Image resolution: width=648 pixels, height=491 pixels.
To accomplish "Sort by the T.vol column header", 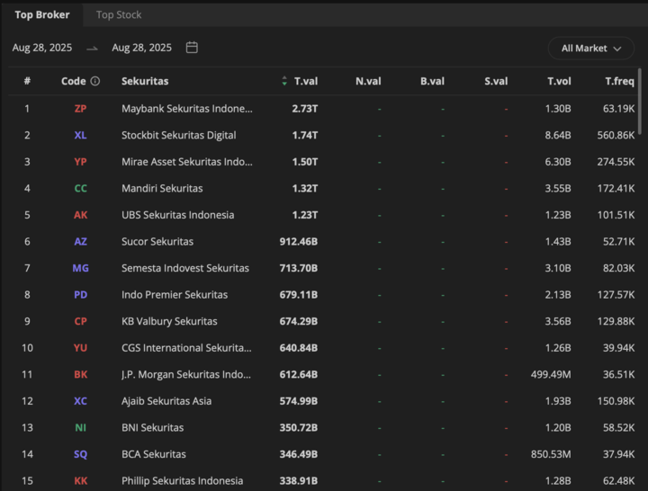I will click(x=559, y=81).
